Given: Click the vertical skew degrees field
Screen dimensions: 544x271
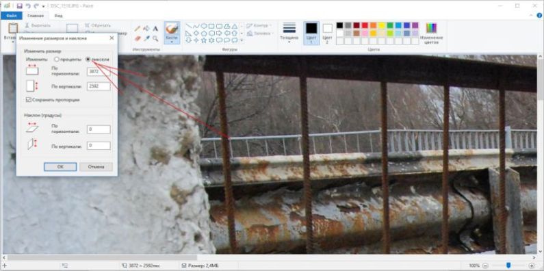Looking at the screenshot, I should (x=99, y=146).
